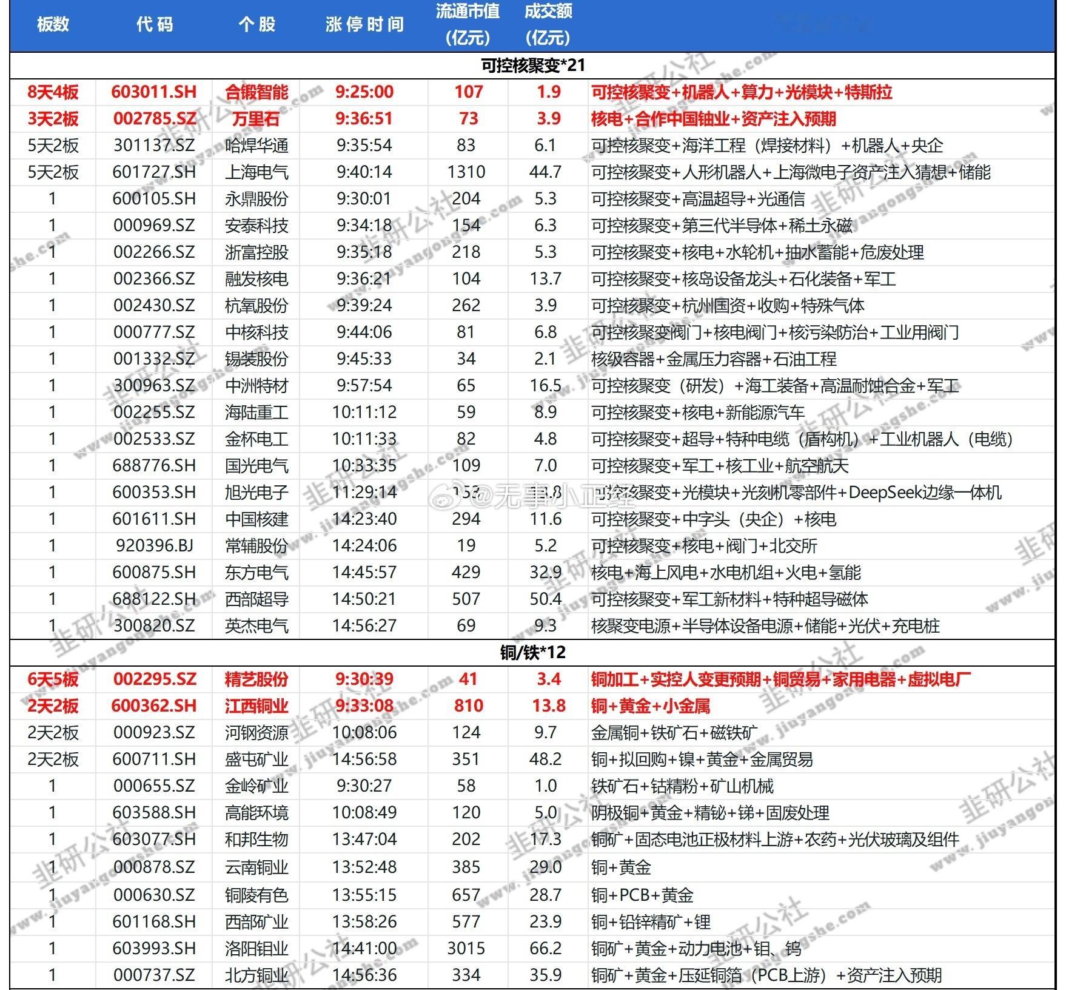1066x990 pixels.
Task: Click the concept text 可控核聚变+杭州国资+收购+特殊气体
Action: [x=728, y=305]
